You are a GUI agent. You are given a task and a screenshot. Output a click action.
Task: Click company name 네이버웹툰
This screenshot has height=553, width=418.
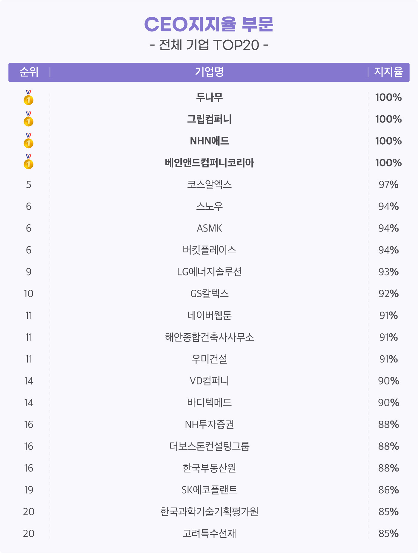click(209, 315)
